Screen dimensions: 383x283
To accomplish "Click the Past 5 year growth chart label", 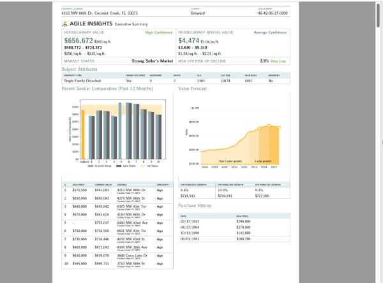I will 230,161.
